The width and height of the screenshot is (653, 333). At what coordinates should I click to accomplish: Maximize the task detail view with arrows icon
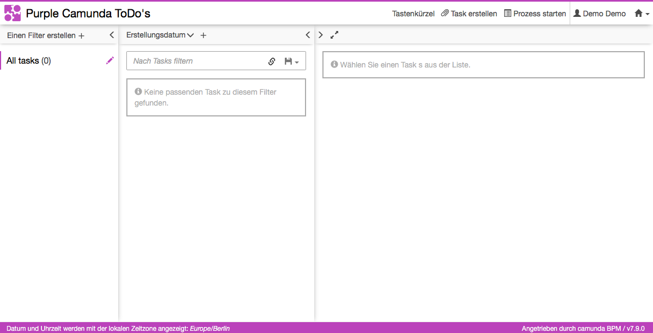pyautogui.click(x=334, y=35)
